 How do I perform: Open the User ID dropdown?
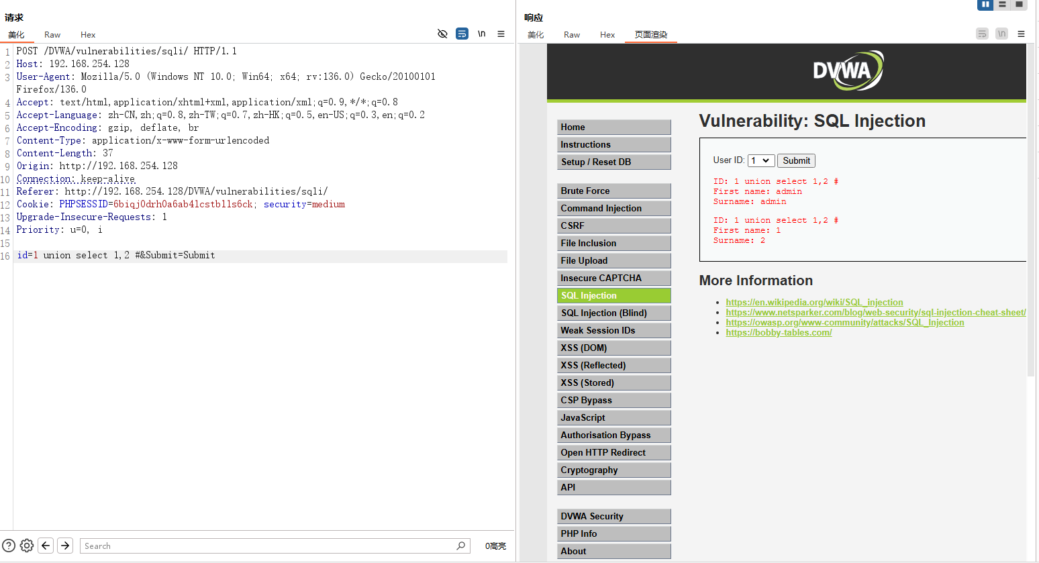(x=761, y=160)
